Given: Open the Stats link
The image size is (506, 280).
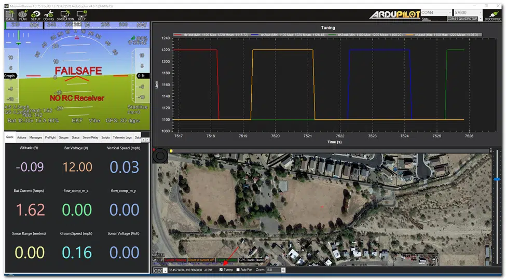Looking at the screenshot, I should 426,19.
